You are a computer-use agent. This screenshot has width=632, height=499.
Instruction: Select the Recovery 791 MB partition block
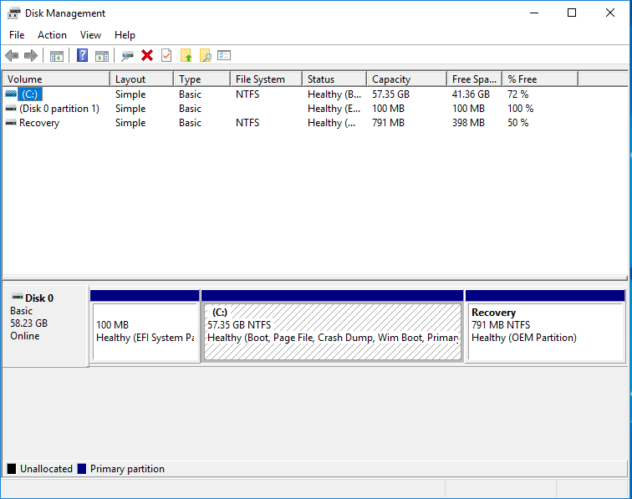545,326
